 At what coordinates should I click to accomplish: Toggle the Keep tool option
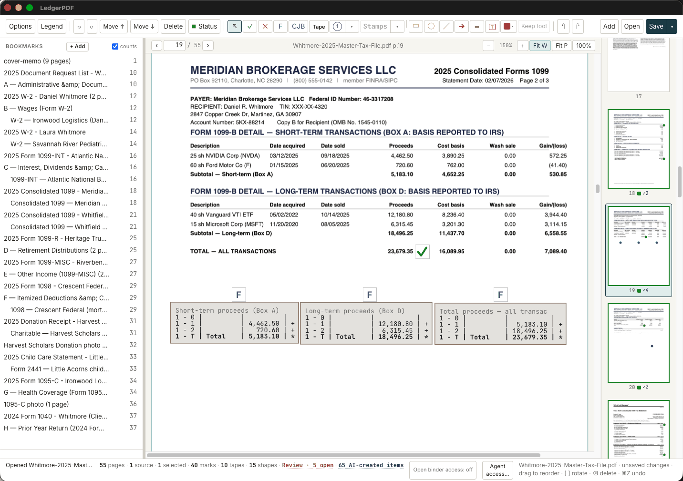click(x=534, y=26)
